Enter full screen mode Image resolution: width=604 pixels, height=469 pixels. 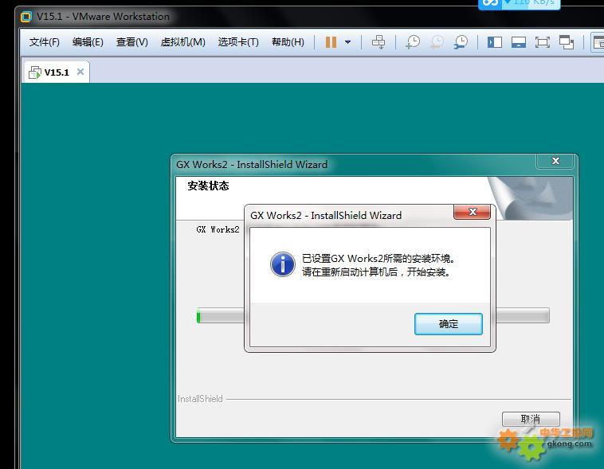pyautogui.click(x=543, y=42)
